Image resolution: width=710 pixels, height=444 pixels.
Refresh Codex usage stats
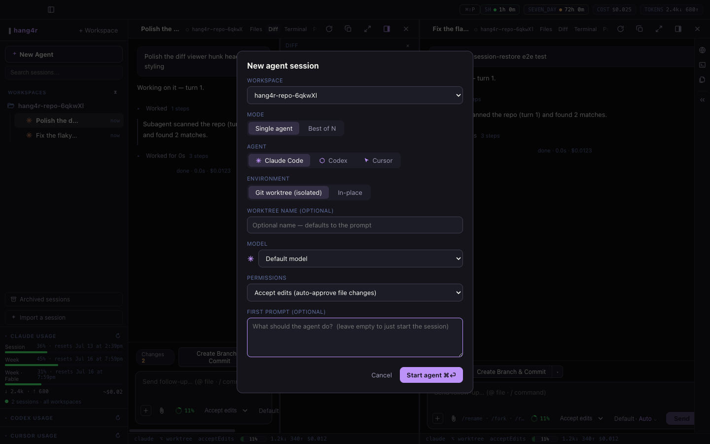click(118, 418)
